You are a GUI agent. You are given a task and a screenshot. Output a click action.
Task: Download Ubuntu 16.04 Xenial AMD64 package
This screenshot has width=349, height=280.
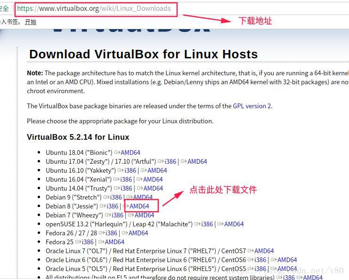tap(153, 179)
